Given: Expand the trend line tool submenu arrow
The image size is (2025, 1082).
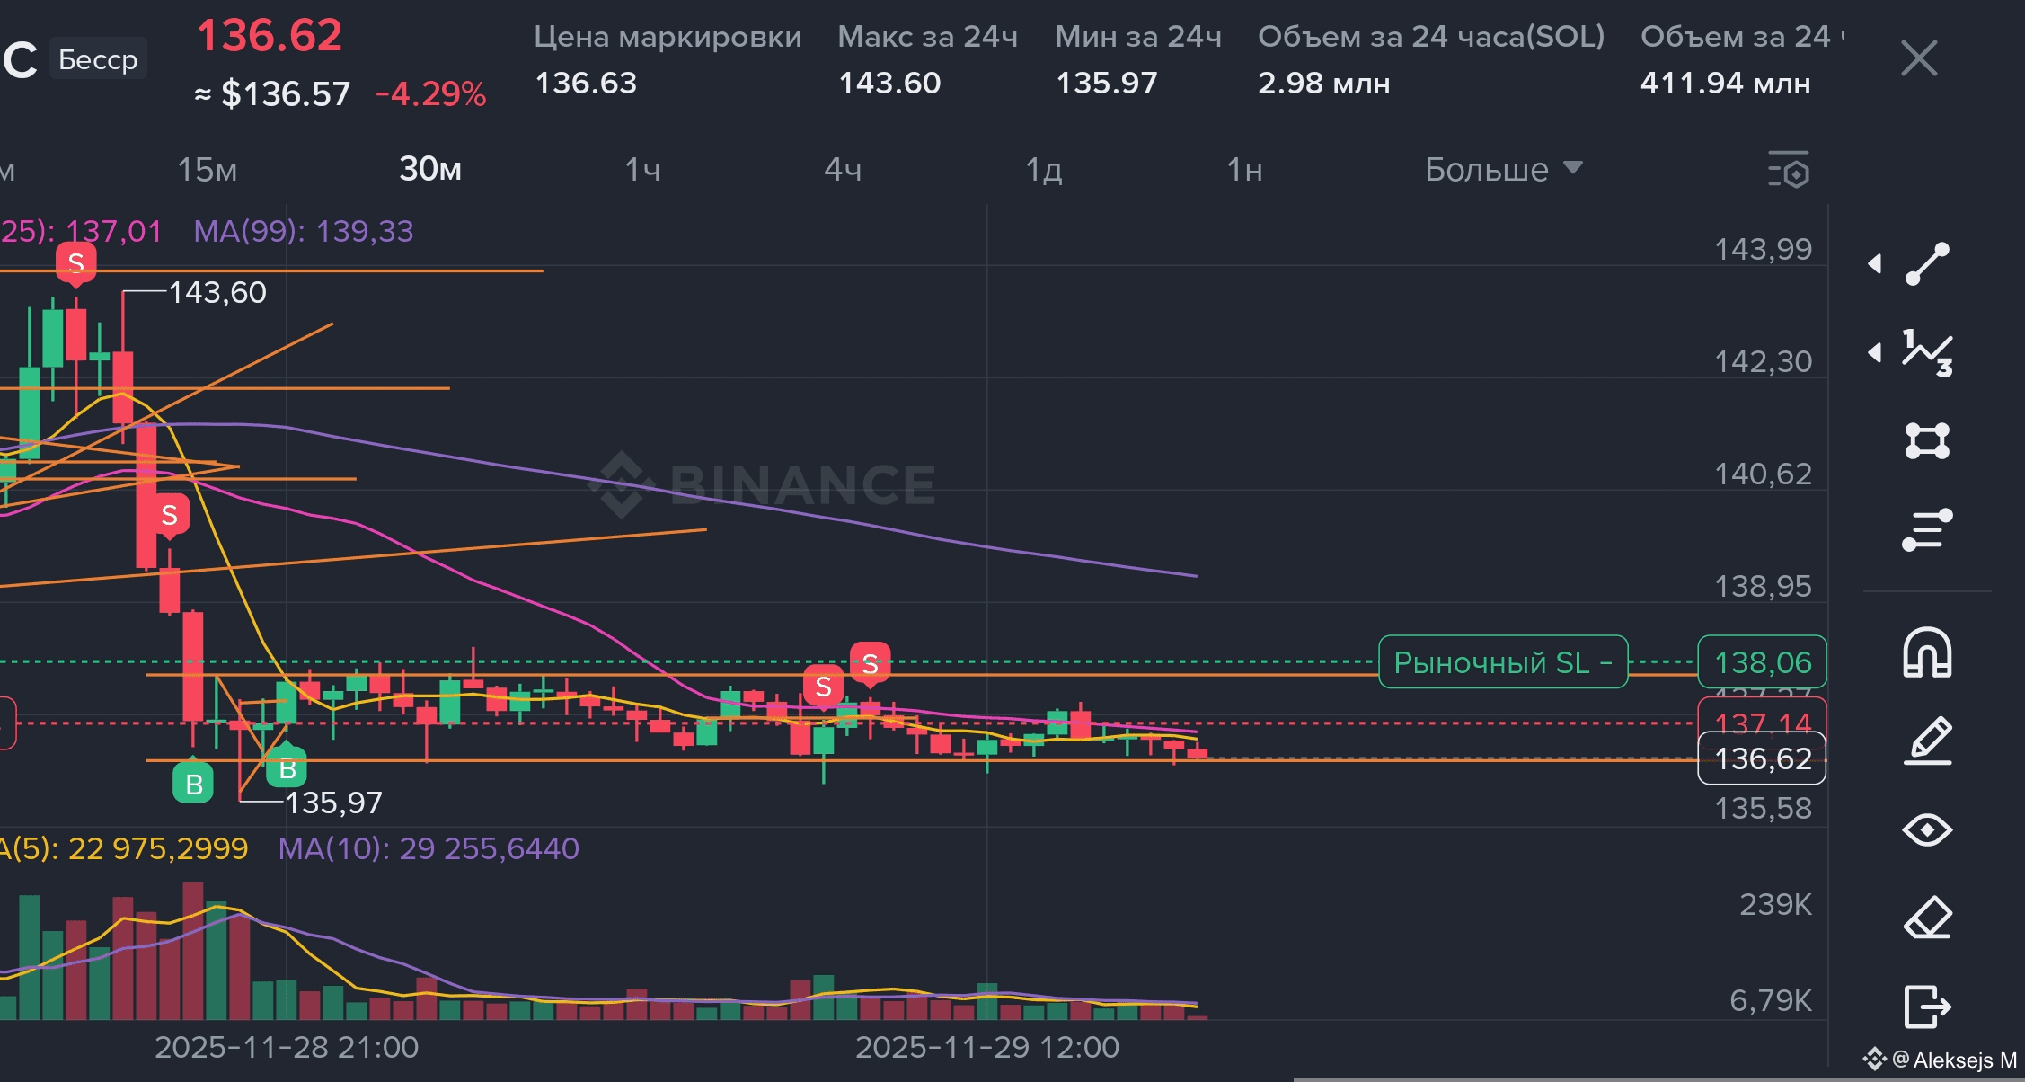Looking at the screenshot, I should tap(1875, 263).
